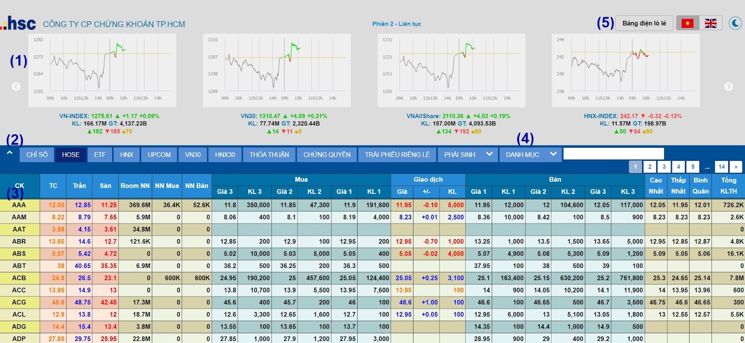Image resolution: width=745 pixels, height=343 pixels.
Task: Click AAA matched price 11.95
Action: [404, 205]
